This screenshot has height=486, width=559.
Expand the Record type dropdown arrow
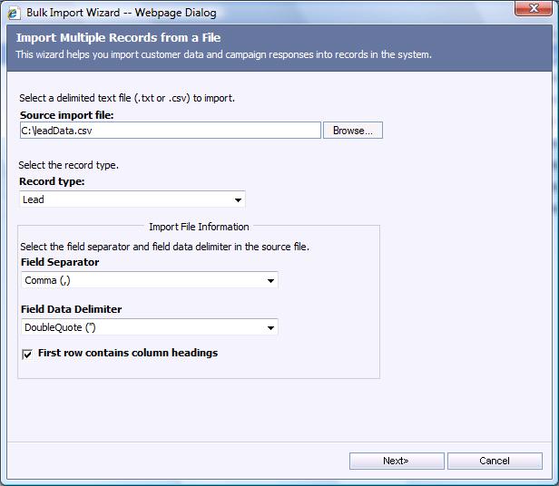238,199
